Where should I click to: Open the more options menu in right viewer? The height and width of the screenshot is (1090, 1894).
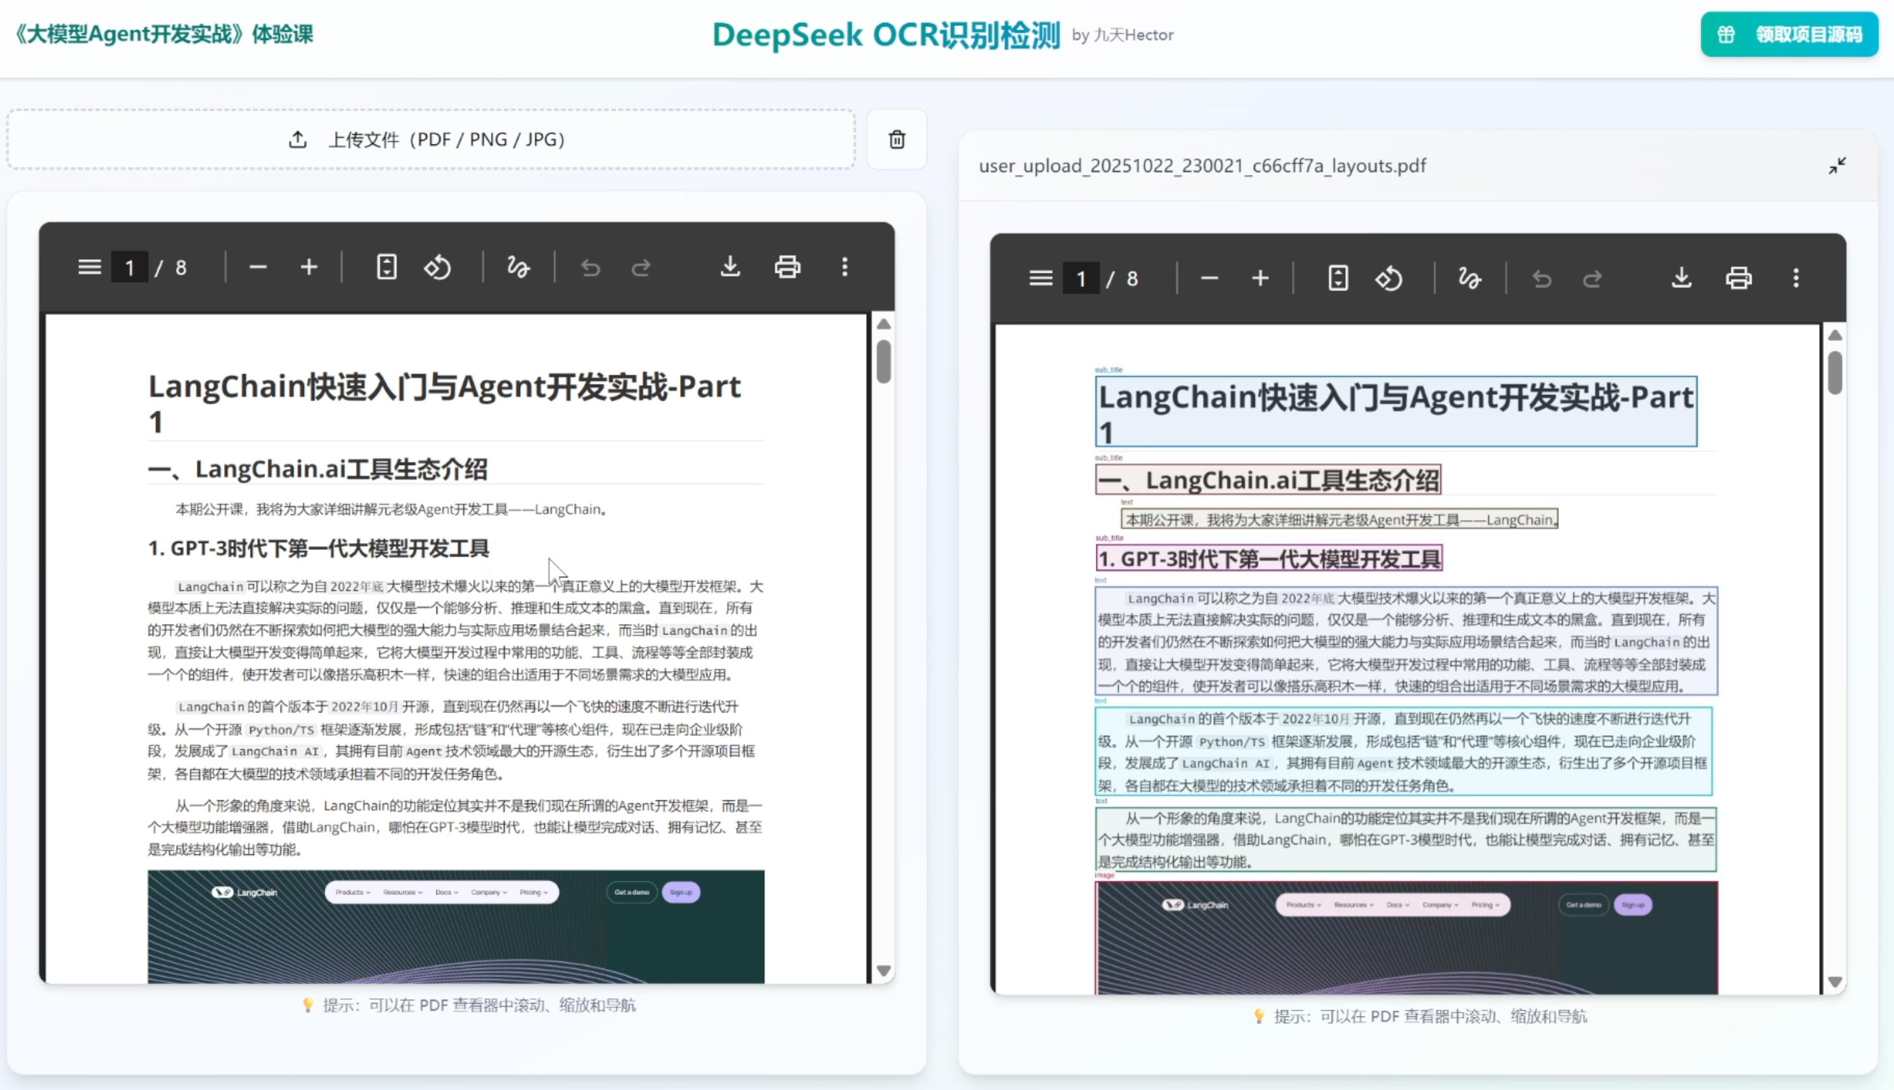[x=1795, y=278]
